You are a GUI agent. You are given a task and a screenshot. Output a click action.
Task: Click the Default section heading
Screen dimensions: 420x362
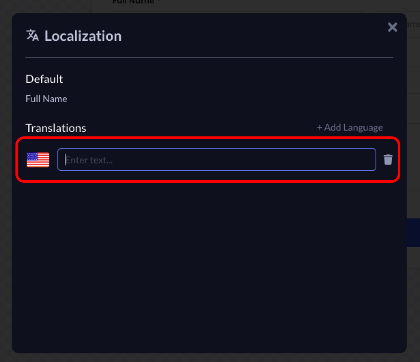coord(44,79)
